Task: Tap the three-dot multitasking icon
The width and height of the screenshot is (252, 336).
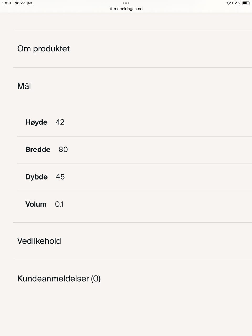Action: tap(126, 3)
